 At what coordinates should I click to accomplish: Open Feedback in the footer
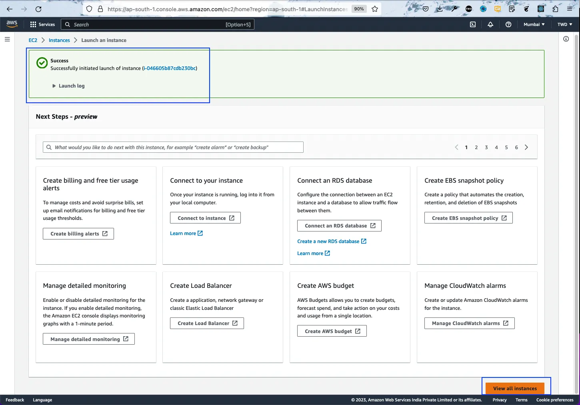[x=15, y=400]
